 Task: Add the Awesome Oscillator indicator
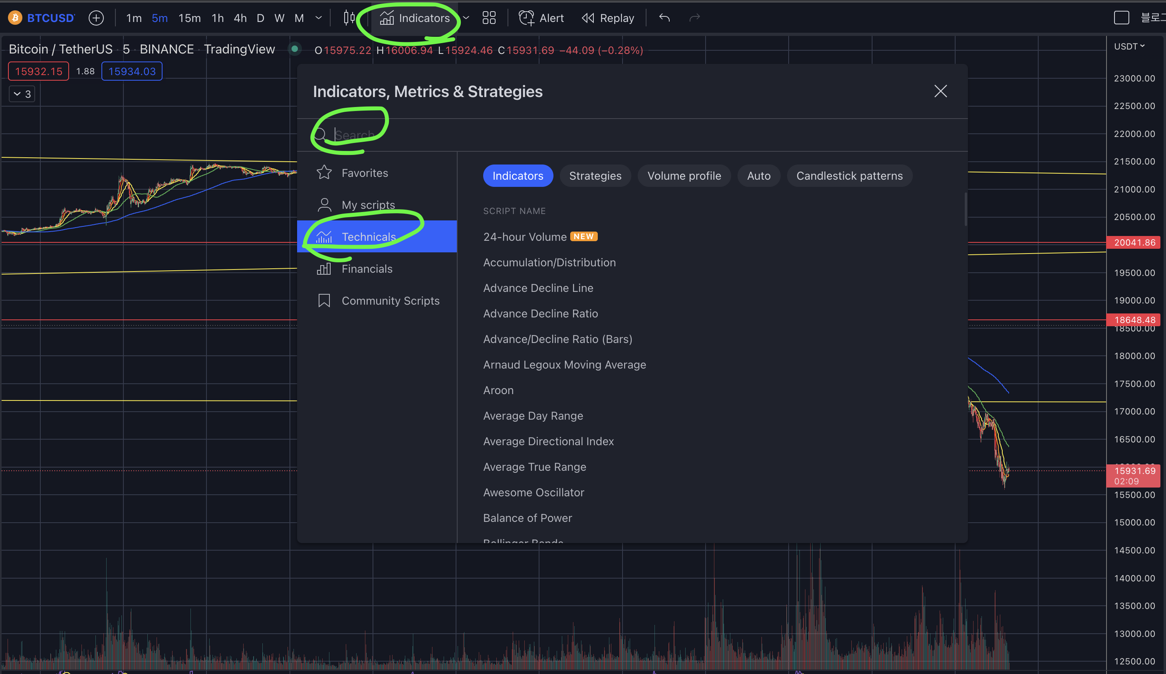533,492
